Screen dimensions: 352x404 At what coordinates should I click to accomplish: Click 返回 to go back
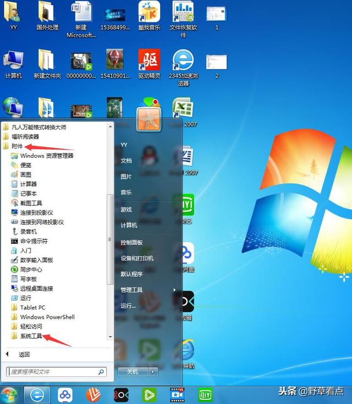tap(24, 355)
